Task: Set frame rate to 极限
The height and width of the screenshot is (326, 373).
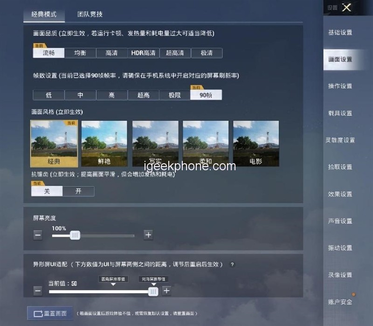Action: [174, 95]
